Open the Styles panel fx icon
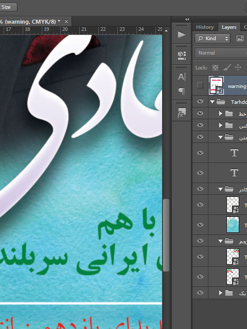 point(182,113)
